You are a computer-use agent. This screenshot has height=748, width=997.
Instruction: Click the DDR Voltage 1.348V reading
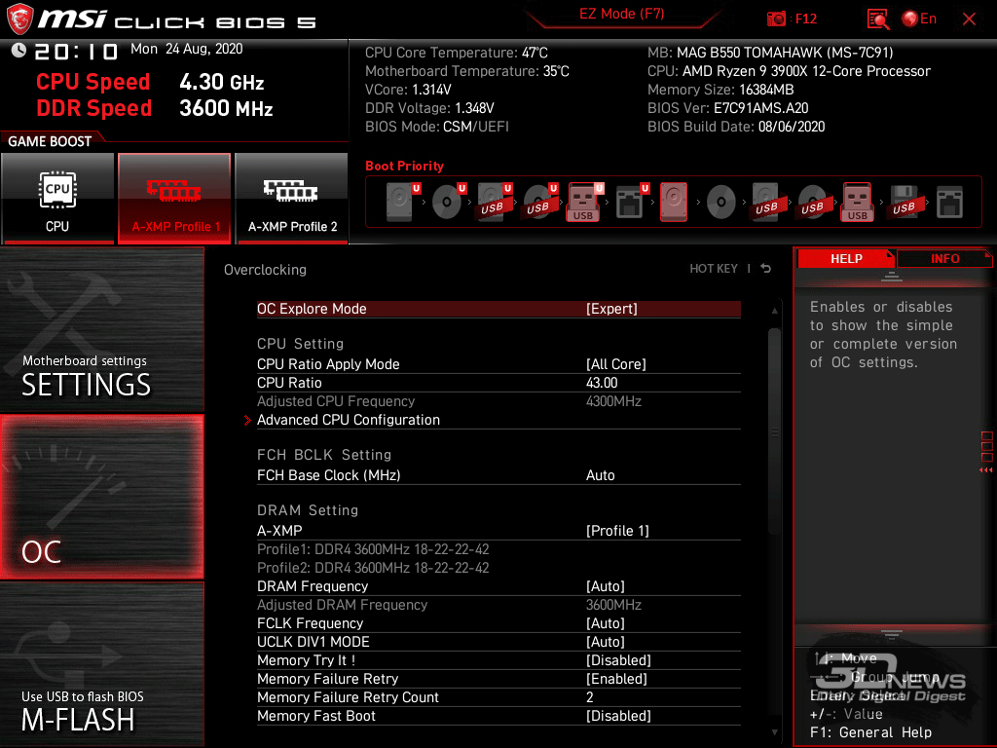(x=429, y=108)
